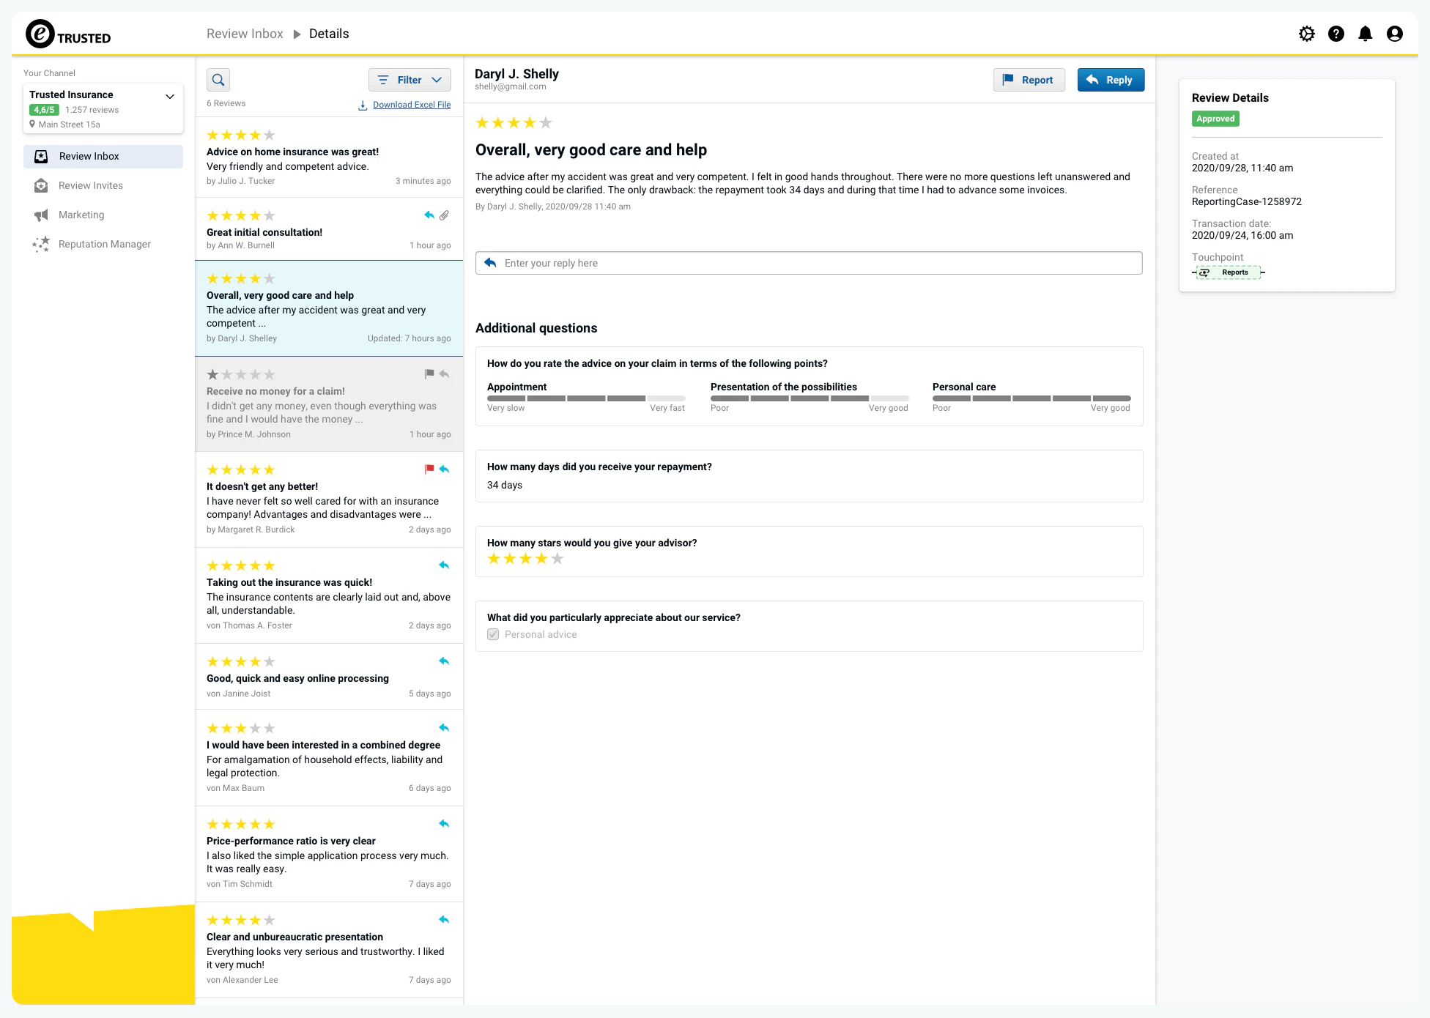This screenshot has height=1018, width=1430.
Task: Adjust the Appointment rating slider
Action: point(586,398)
